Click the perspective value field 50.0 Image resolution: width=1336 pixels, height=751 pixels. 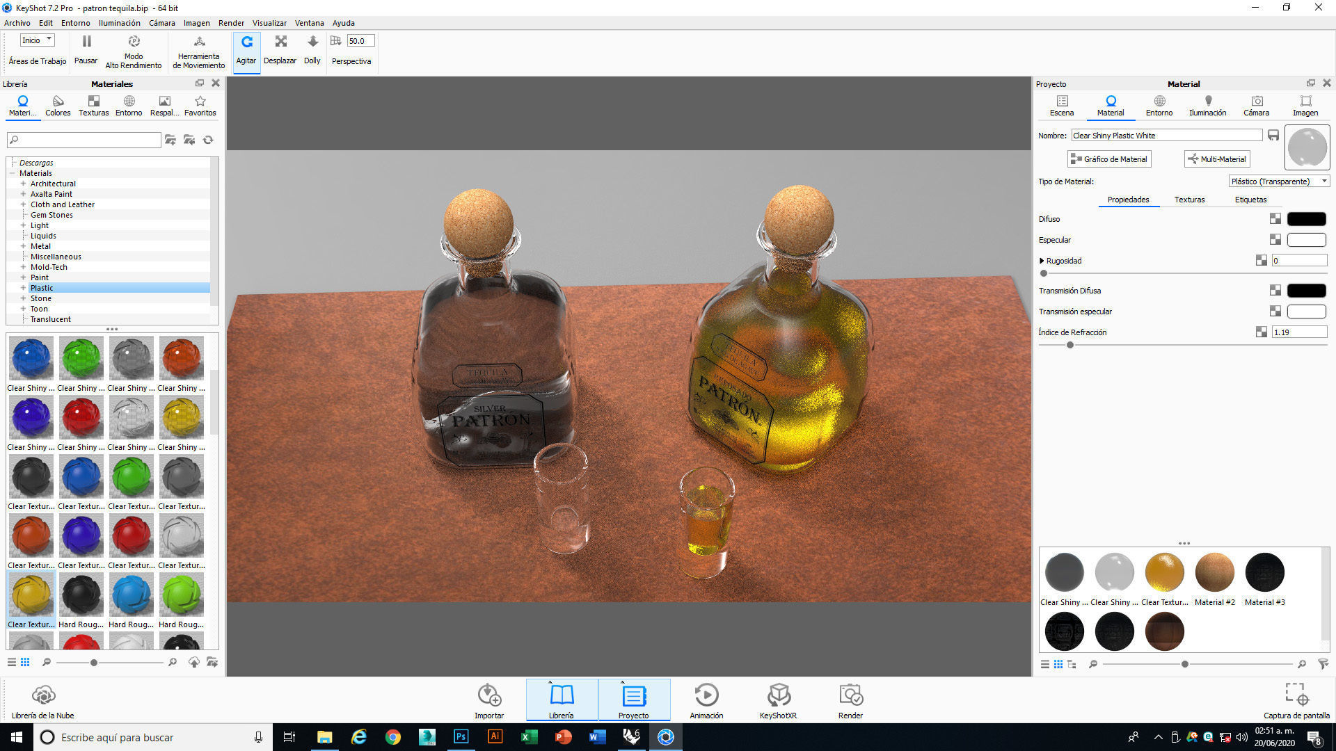360,41
